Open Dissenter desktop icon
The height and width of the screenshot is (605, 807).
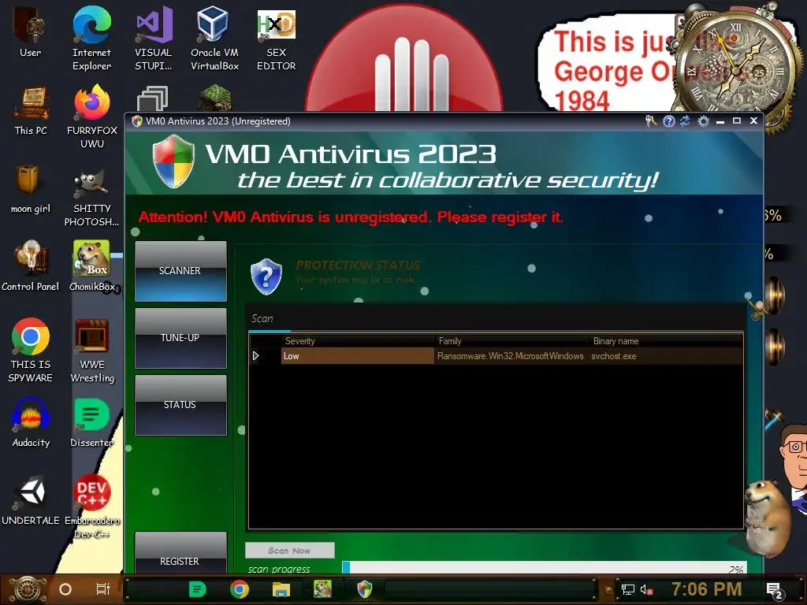click(91, 423)
